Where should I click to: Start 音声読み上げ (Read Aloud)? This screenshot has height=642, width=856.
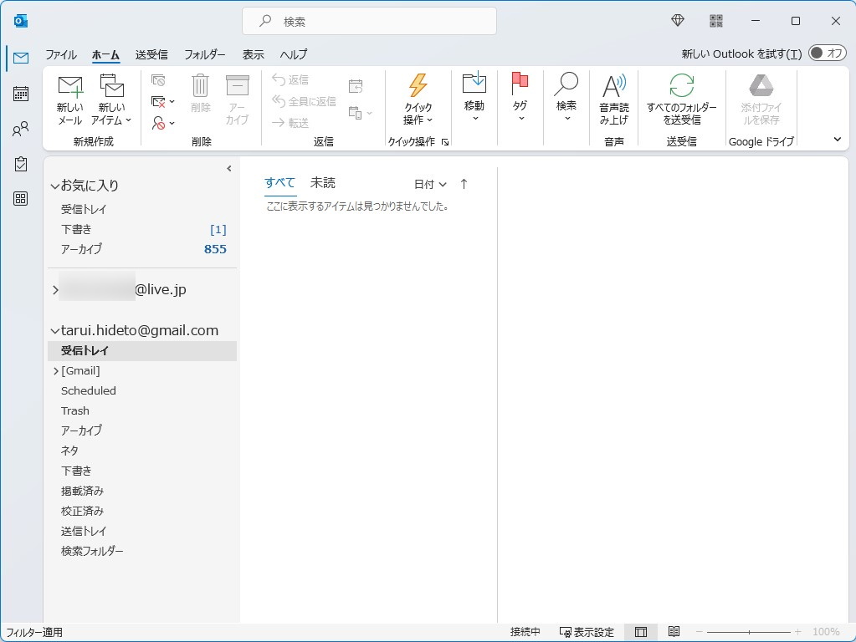click(613, 100)
